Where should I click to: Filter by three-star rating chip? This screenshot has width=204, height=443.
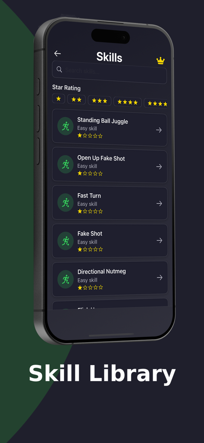click(100, 100)
